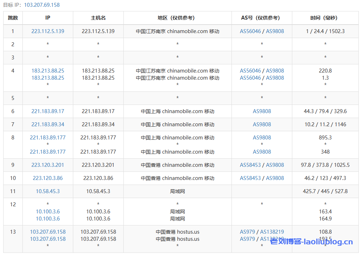Click AS58453 link at hop 9
Screen dimensions: 362x255
[x=251, y=165]
